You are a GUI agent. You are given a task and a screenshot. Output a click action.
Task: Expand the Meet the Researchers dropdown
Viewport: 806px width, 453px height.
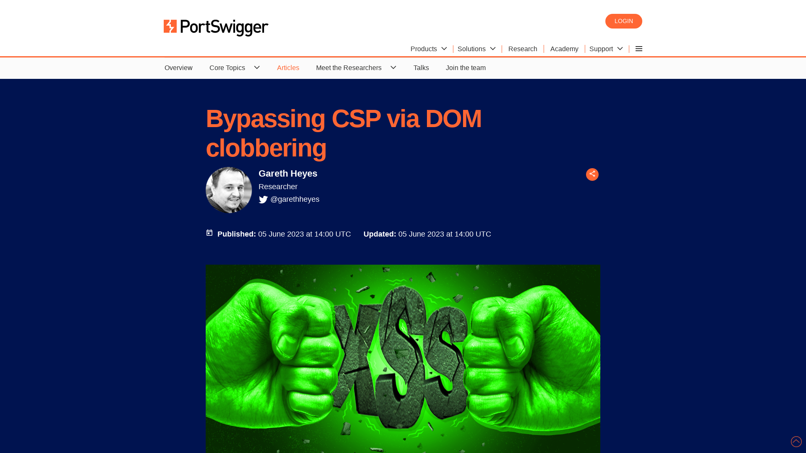tap(393, 68)
